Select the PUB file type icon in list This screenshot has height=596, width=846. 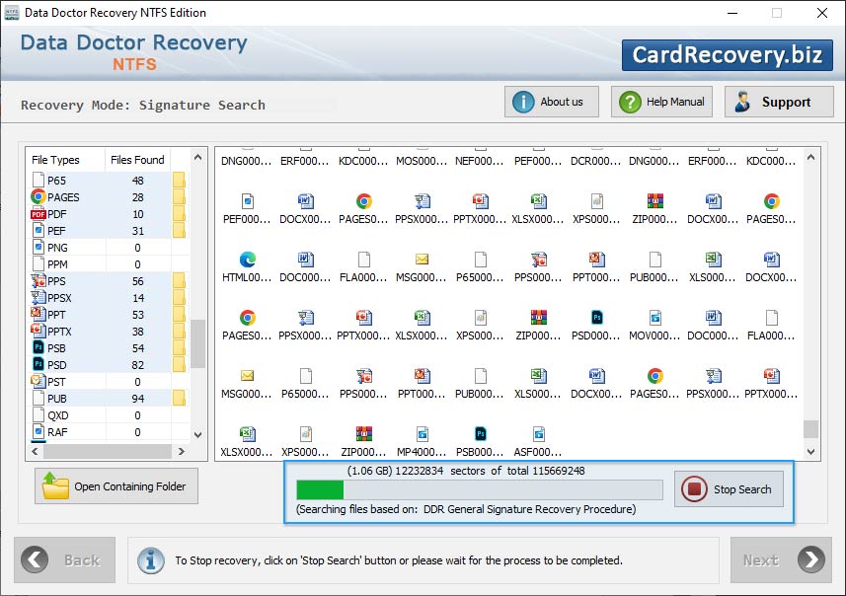tap(38, 398)
